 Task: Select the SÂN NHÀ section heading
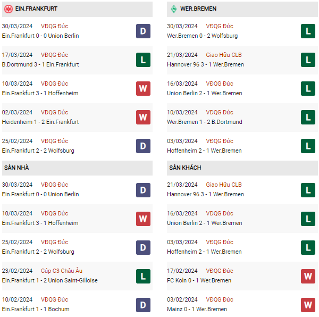pos(16,168)
